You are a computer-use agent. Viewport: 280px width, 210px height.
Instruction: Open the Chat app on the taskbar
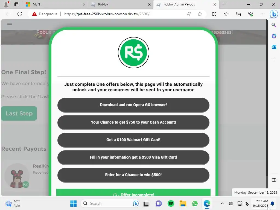pos(159,203)
